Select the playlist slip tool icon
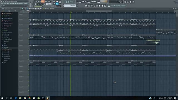This screenshot has height=100, width=178. pyautogui.click(x=33, y=9)
